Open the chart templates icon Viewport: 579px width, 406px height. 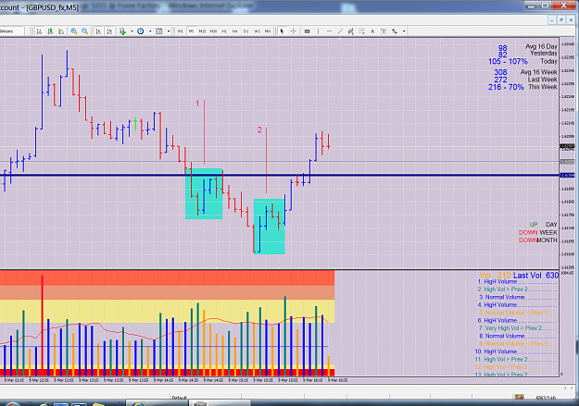pos(159,31)
